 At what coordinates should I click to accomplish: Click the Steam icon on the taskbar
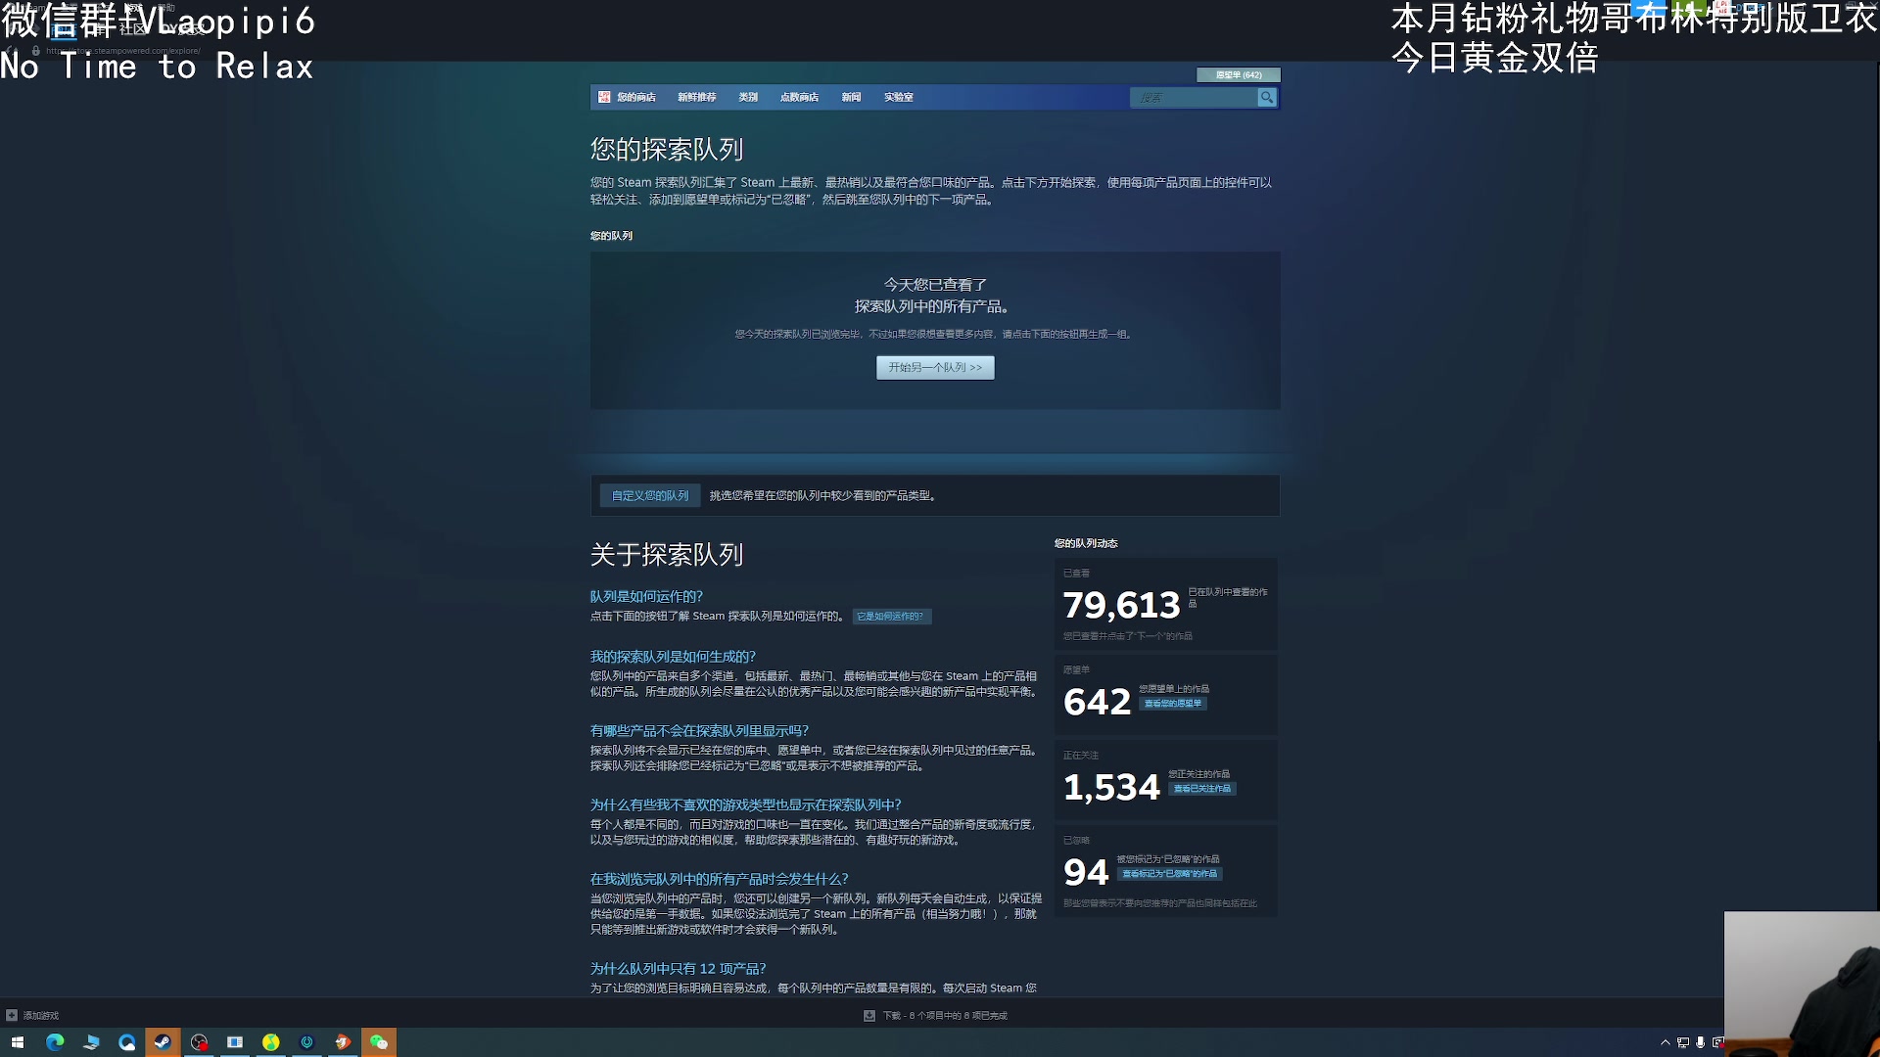coord(163,1042)
